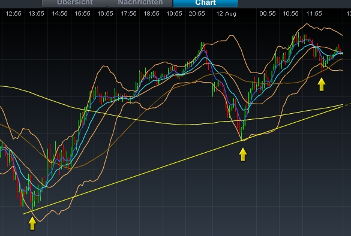Click the 20:55 time axis label
Screen dimensions: 351x236
tap(197, 14)
